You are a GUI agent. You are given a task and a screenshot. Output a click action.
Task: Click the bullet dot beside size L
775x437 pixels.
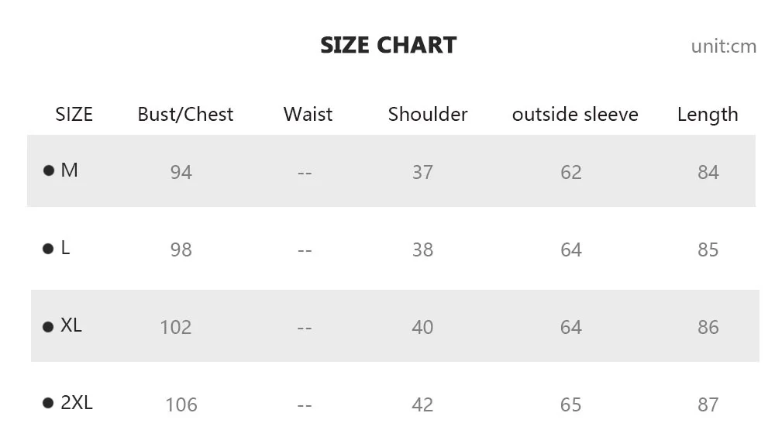[x=48, y=249]
